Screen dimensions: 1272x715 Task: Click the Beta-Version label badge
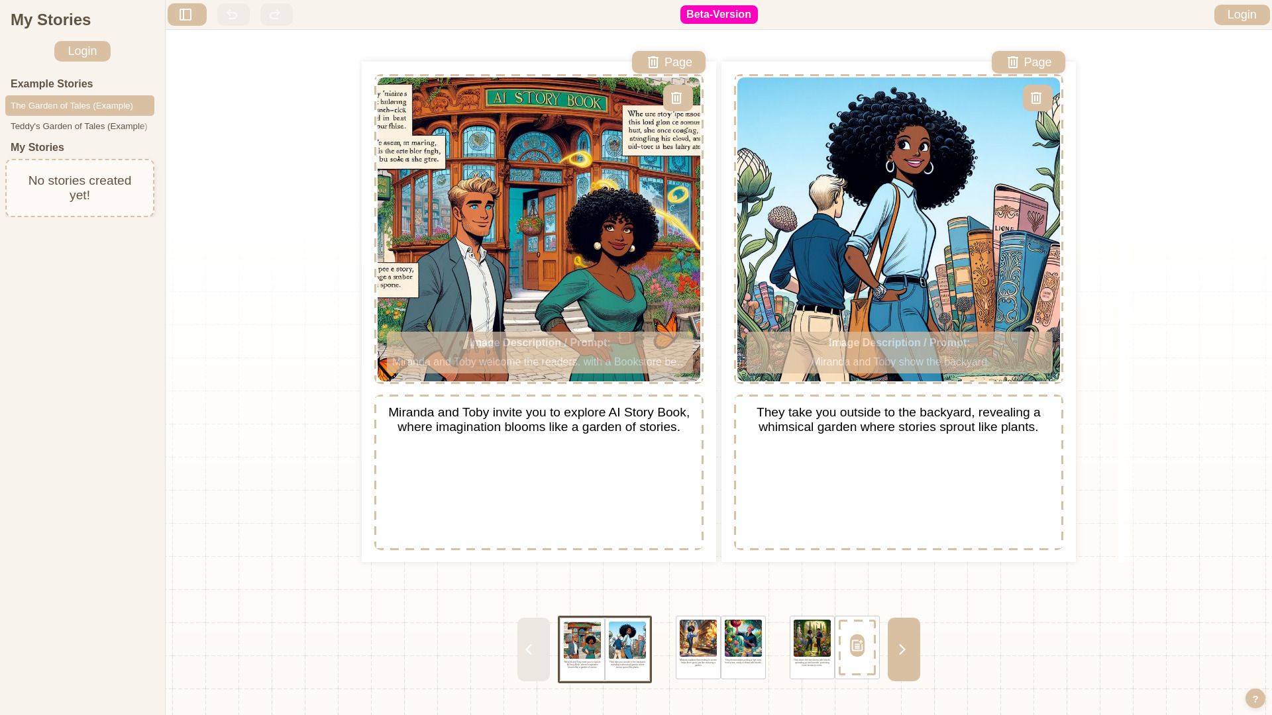(x=719, y=14)
